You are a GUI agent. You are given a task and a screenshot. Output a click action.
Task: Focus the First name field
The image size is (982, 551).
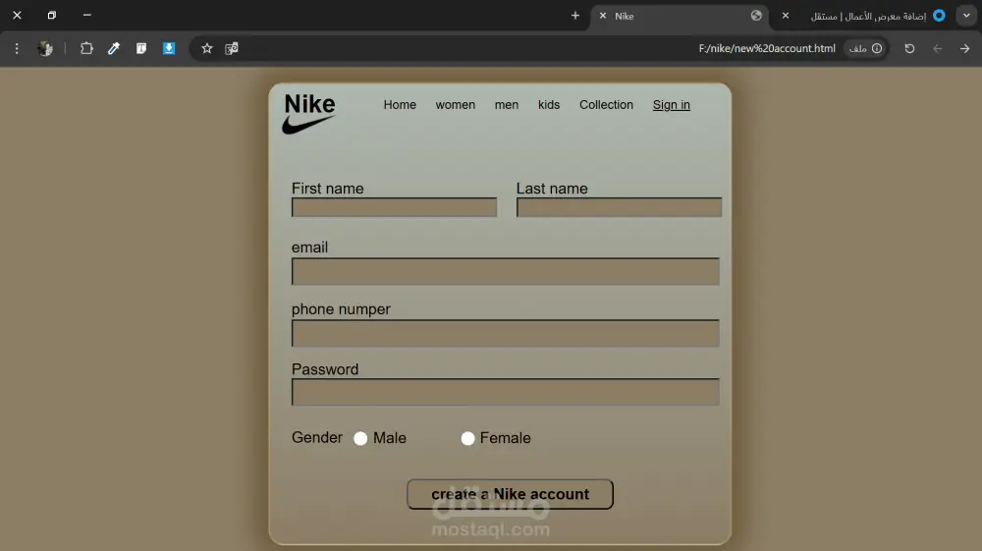click(394, 207)
